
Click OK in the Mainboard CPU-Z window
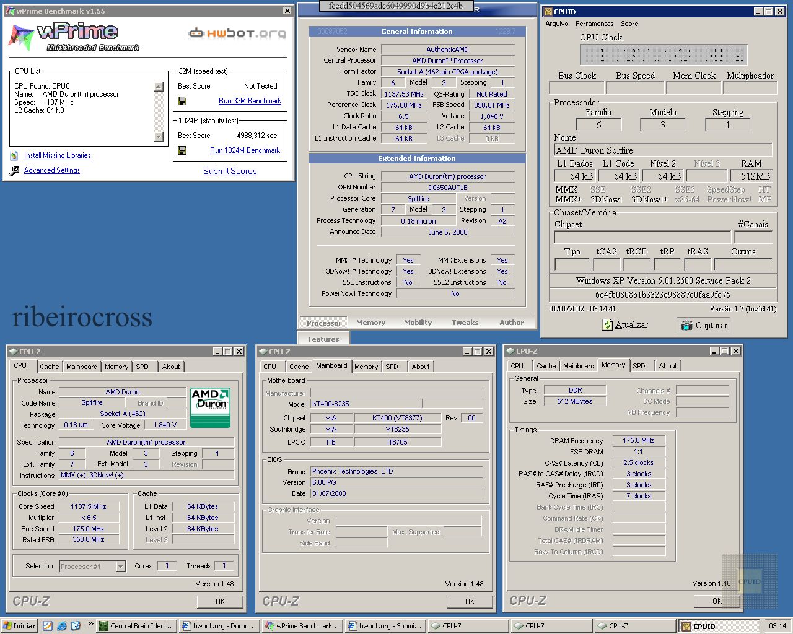(x=470, y=602)
